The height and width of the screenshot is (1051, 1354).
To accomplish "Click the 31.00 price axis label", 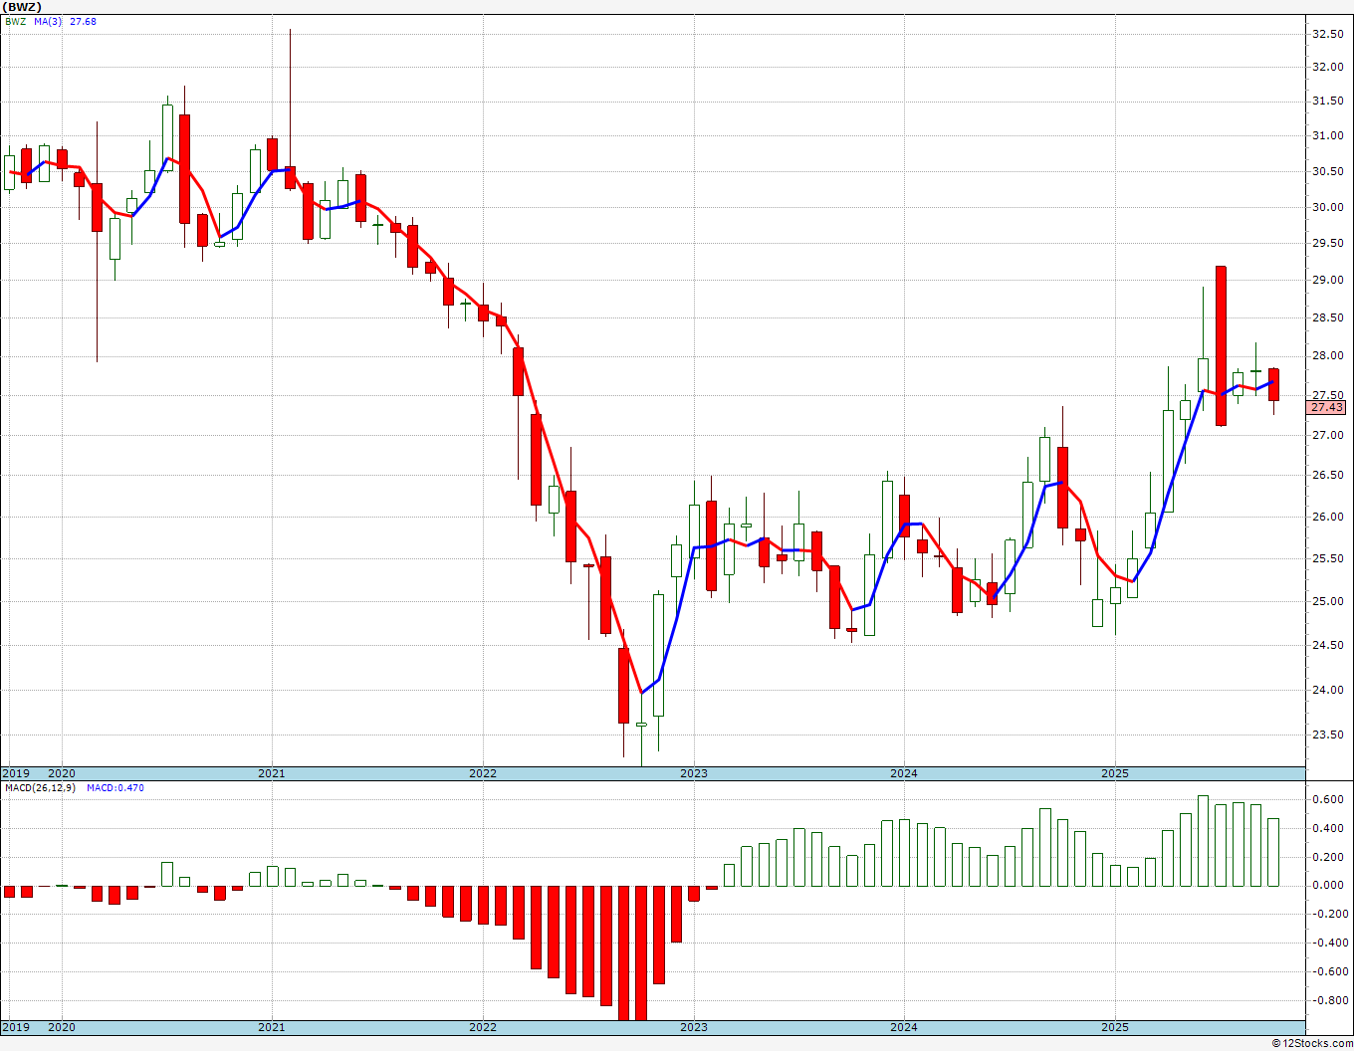I will click(1327, 136).
